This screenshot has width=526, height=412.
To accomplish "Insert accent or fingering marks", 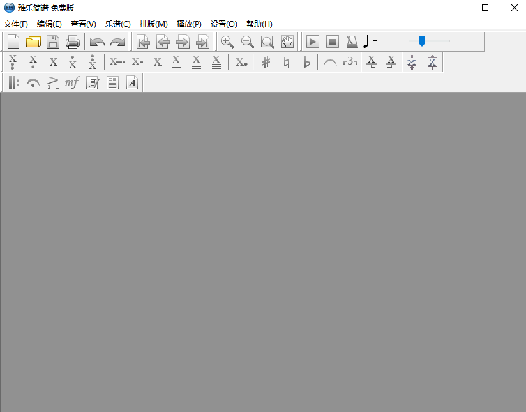I will (x=53, y=82).
